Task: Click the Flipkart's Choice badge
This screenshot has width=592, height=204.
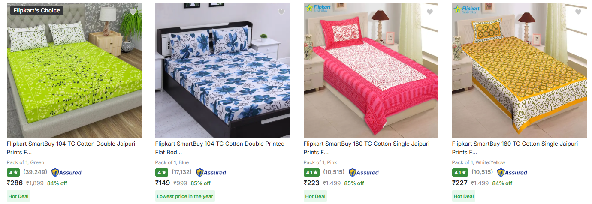Action: click(36, 10)
